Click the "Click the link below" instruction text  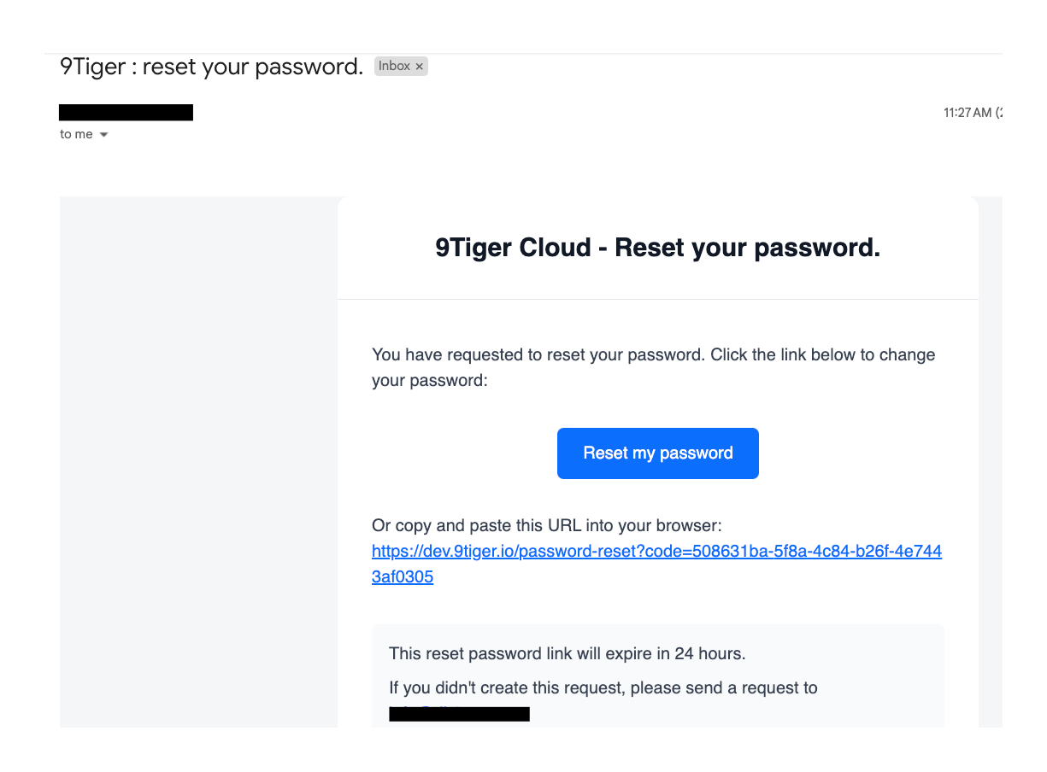[x=822, y=354]
